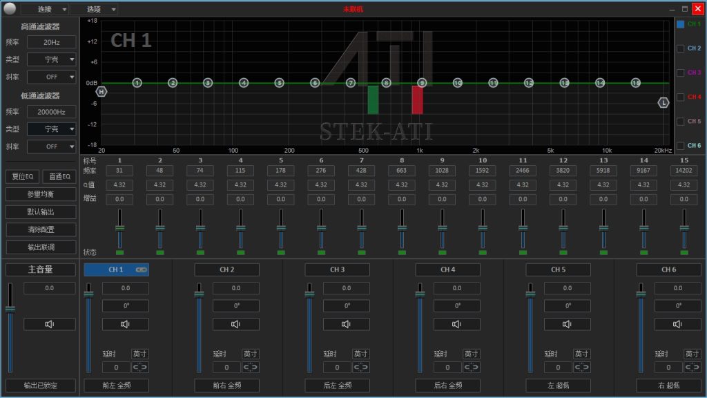
Task: Click band 7 gain slider handle
Action: (x=362, y=228)
